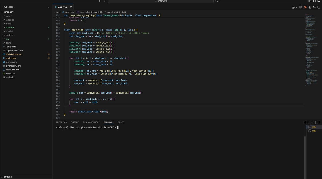
Task: Create a new terminal with plus icon
Action: [305, 122]
